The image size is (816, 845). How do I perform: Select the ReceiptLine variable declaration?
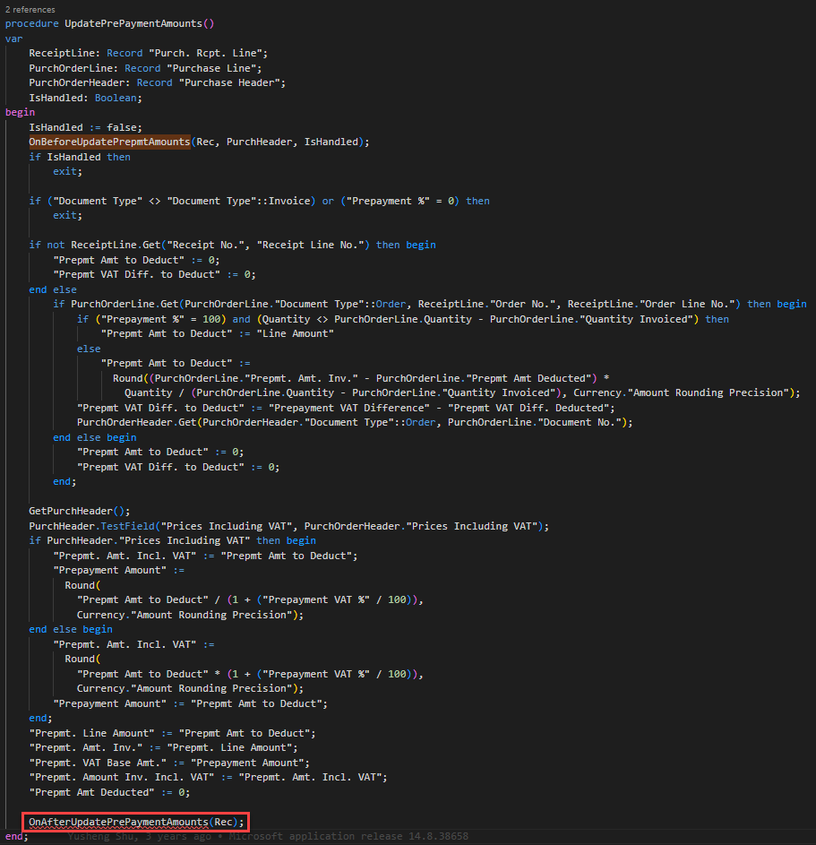[62, 52]
